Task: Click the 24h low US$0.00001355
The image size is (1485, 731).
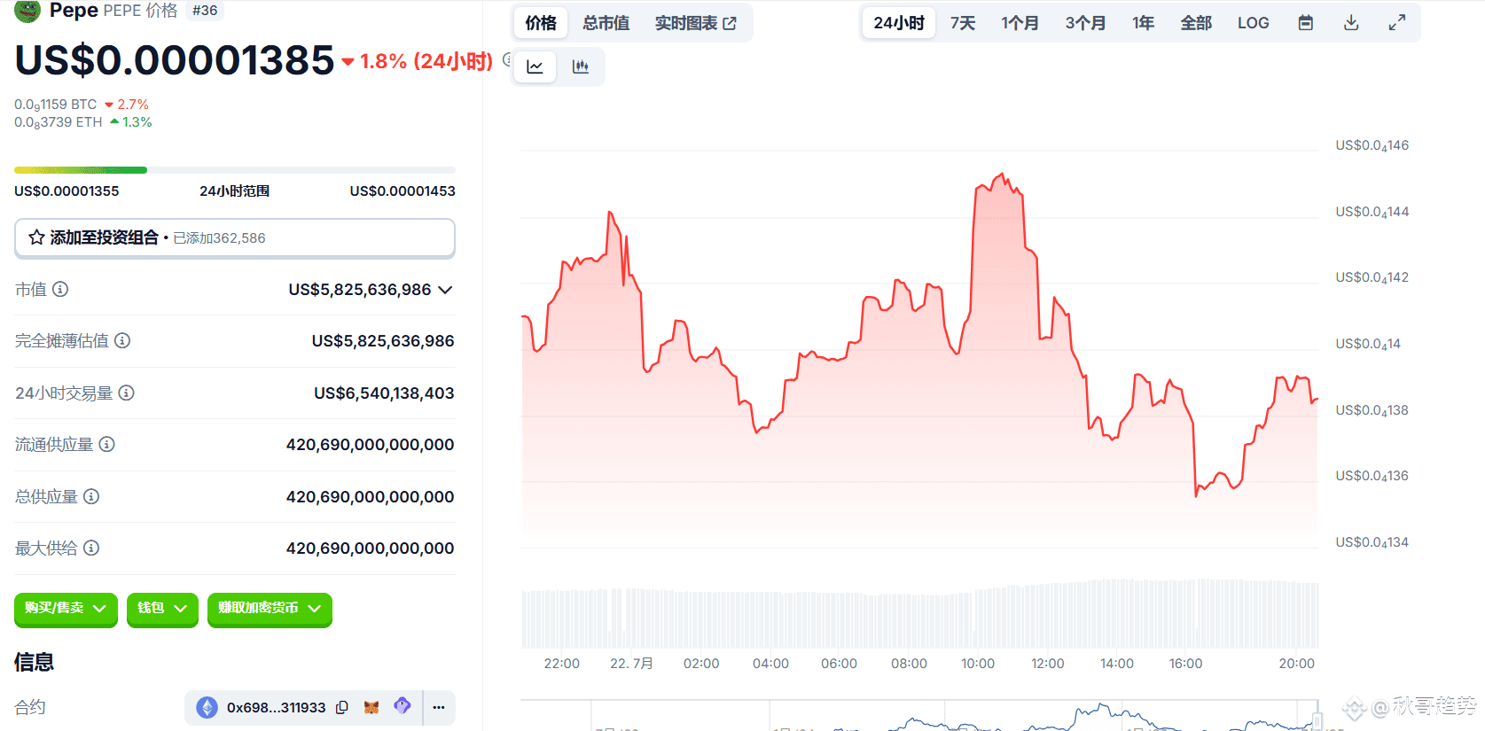Action: (66, 191)
